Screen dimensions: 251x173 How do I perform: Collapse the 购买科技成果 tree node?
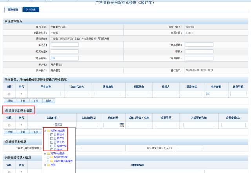click(x=45, y=131)
